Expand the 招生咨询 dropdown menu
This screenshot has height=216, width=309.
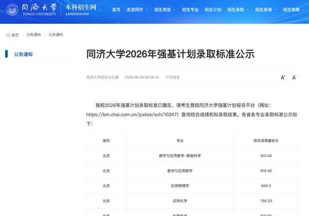pos(266,10)
